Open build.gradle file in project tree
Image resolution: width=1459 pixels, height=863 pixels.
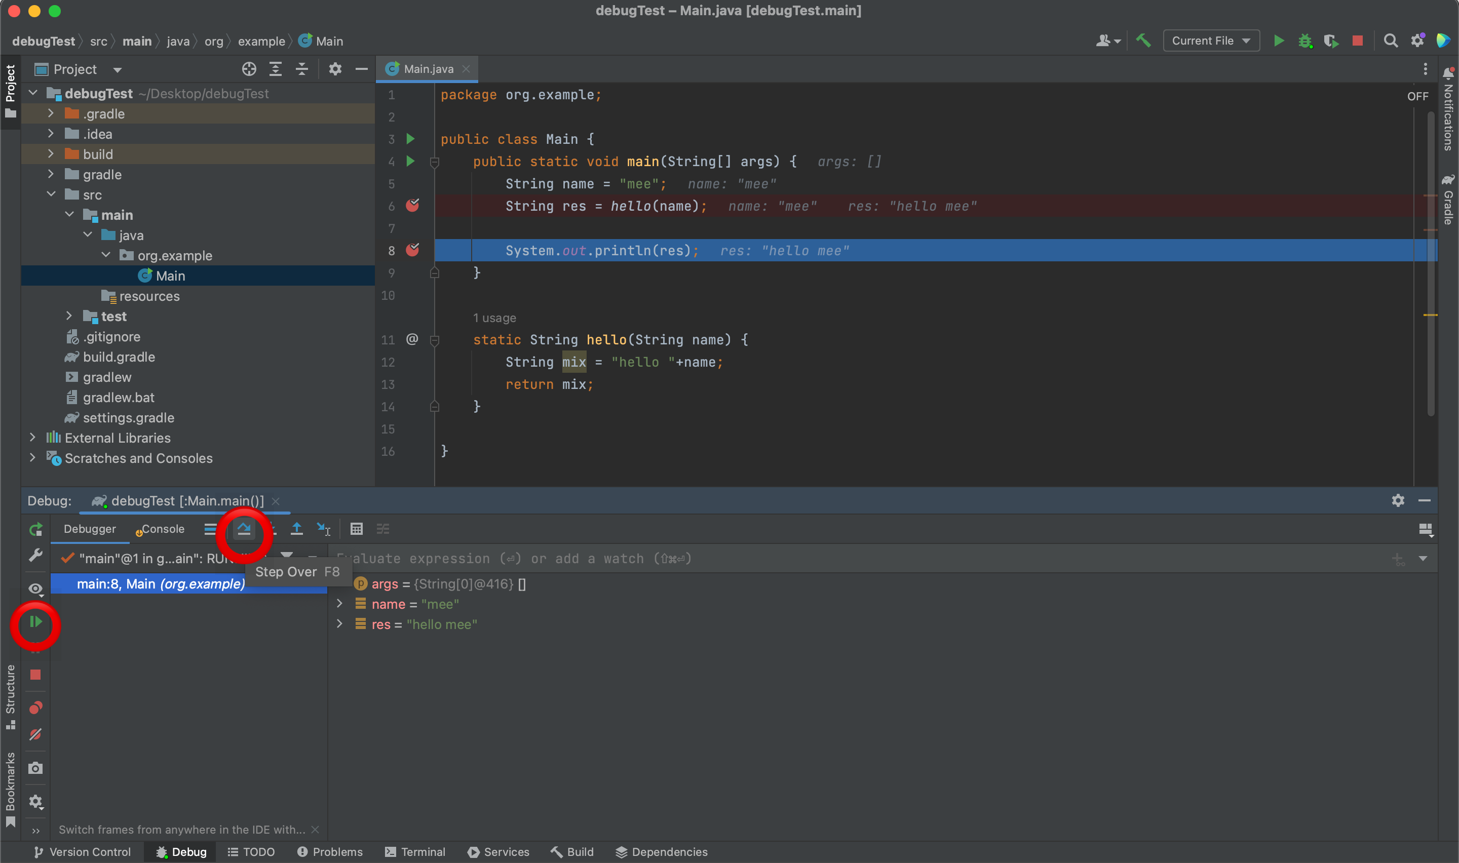point(119,357)
